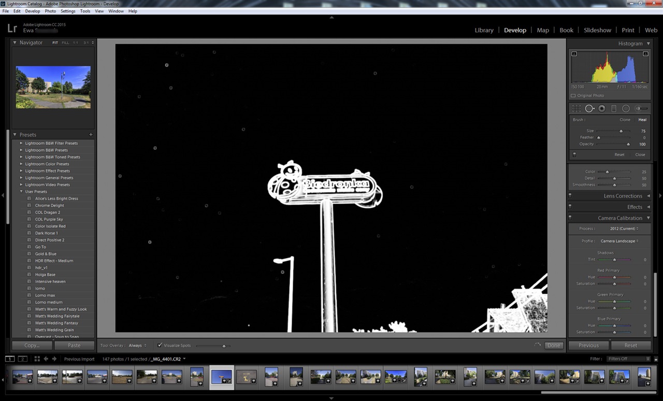Click the preset icon beside Holga Base
Screen dimensions: 663x401
[x=30, y=275]
